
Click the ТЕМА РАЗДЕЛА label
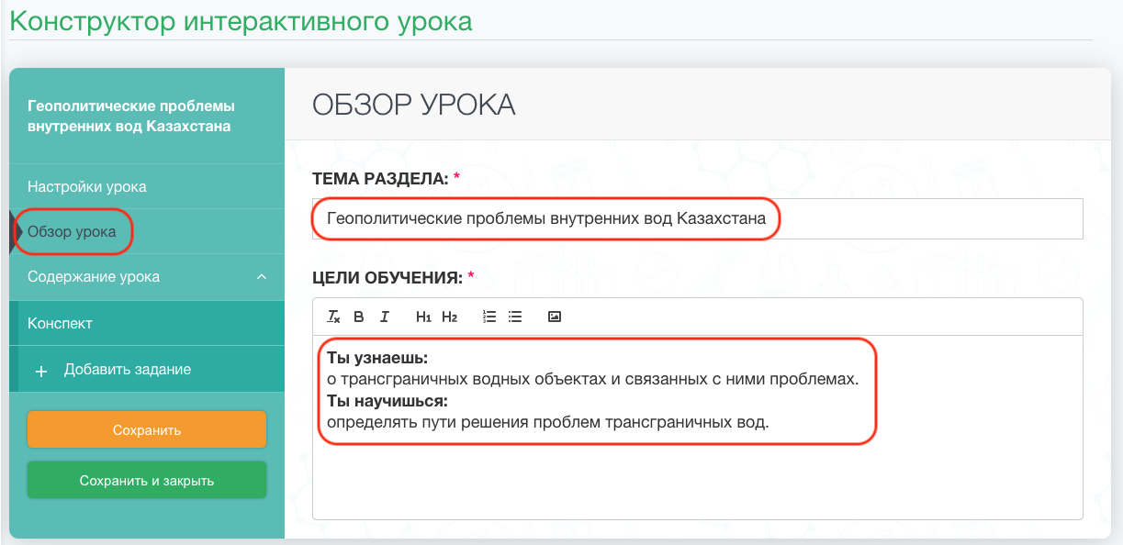click(380, 178)
